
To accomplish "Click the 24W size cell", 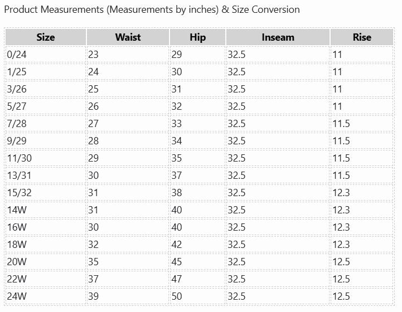I will tap(17, 296).
